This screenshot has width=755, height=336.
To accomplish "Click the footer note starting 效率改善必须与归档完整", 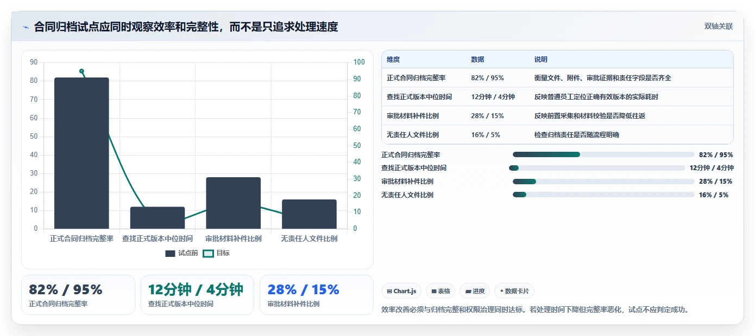I will [x=536, y=310].
